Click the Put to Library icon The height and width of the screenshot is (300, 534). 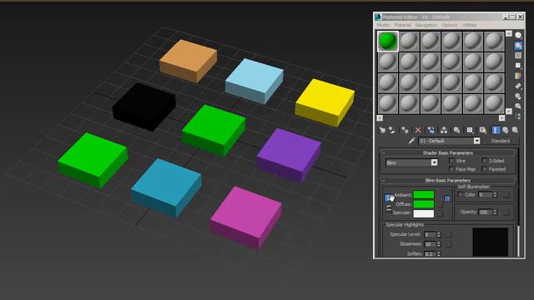(x=456, y=130)
